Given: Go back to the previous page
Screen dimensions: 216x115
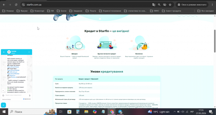Looking at the screenshot, I should tap(4, 5).
